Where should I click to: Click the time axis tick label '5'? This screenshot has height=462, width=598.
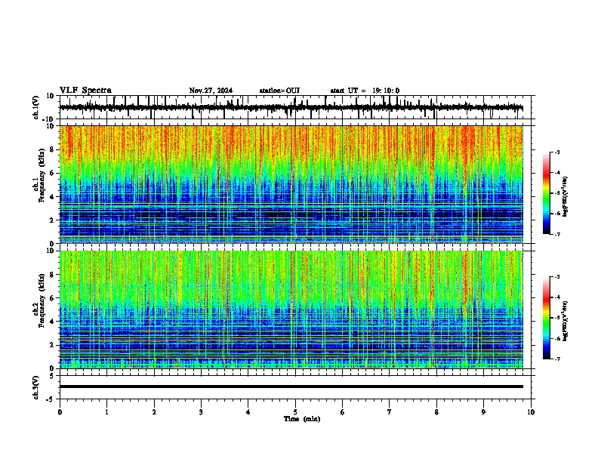(x=295, y=412)
